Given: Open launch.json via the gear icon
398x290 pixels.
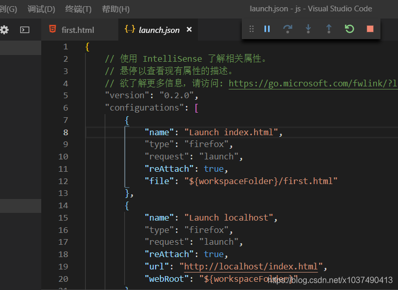Looking at the screenshot, I should tap(4, 30).
